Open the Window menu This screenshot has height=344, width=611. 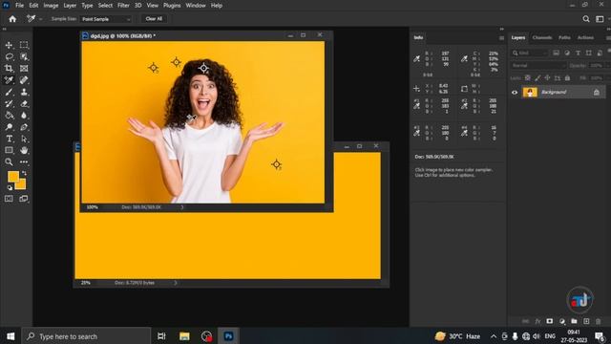pyautogui.click(x=196, y=6)
